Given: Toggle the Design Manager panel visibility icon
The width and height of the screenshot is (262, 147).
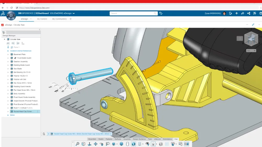Looking at the screenshot, I should (x=187, y=144).
